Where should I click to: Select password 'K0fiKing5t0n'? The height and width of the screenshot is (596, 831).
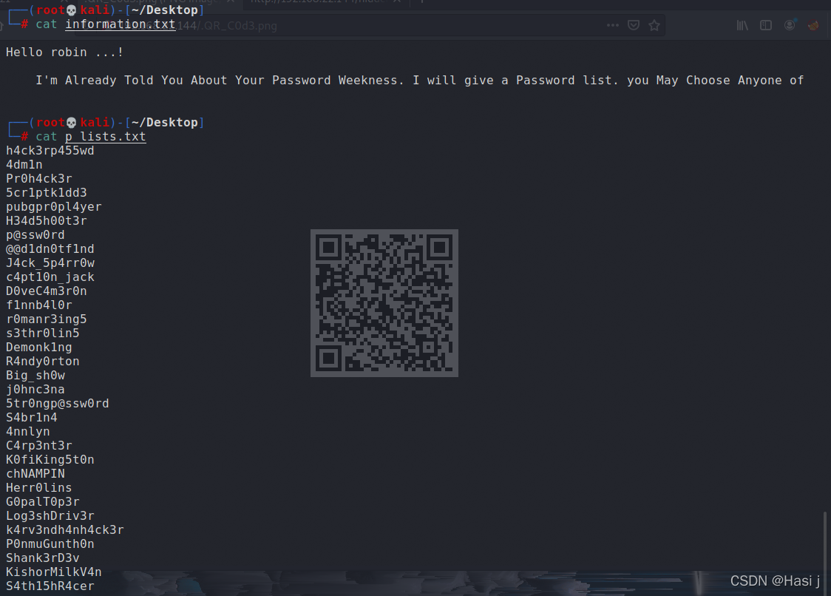coord(50,460)
